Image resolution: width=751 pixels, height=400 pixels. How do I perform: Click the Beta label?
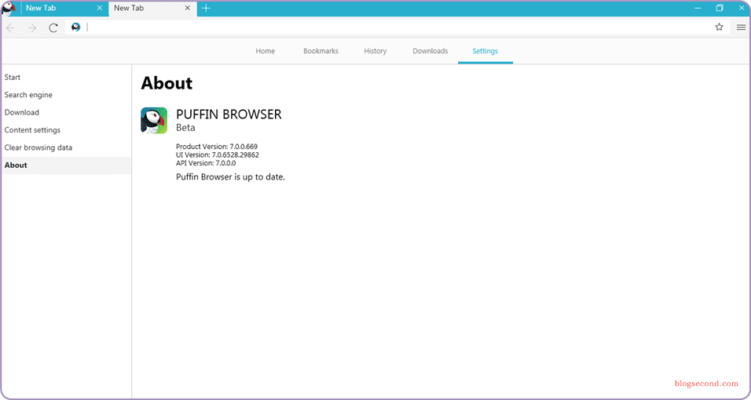click(185, 128)
